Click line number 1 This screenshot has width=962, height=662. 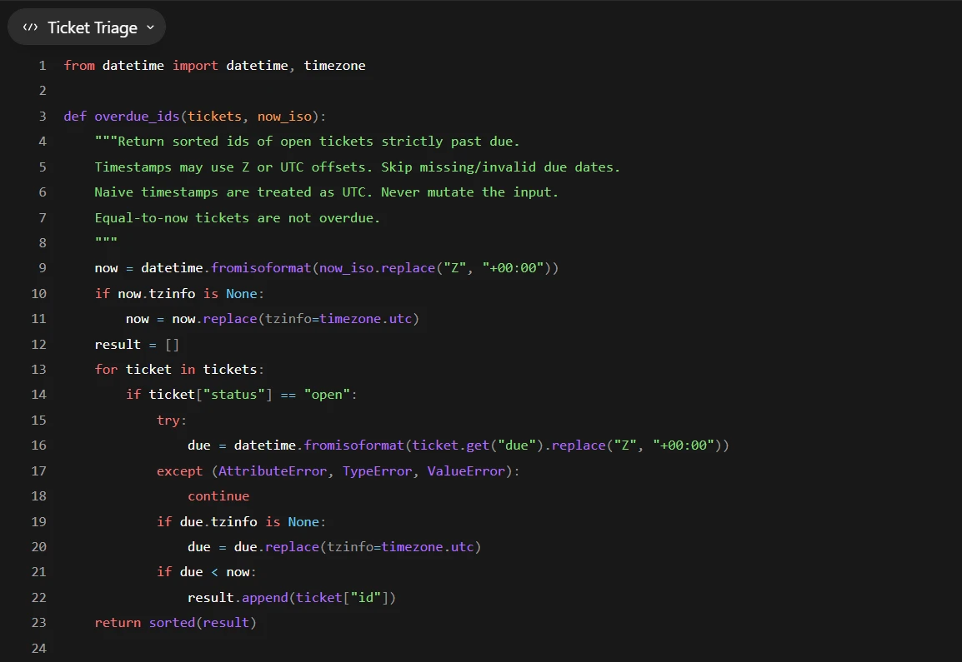pos(43,66)
